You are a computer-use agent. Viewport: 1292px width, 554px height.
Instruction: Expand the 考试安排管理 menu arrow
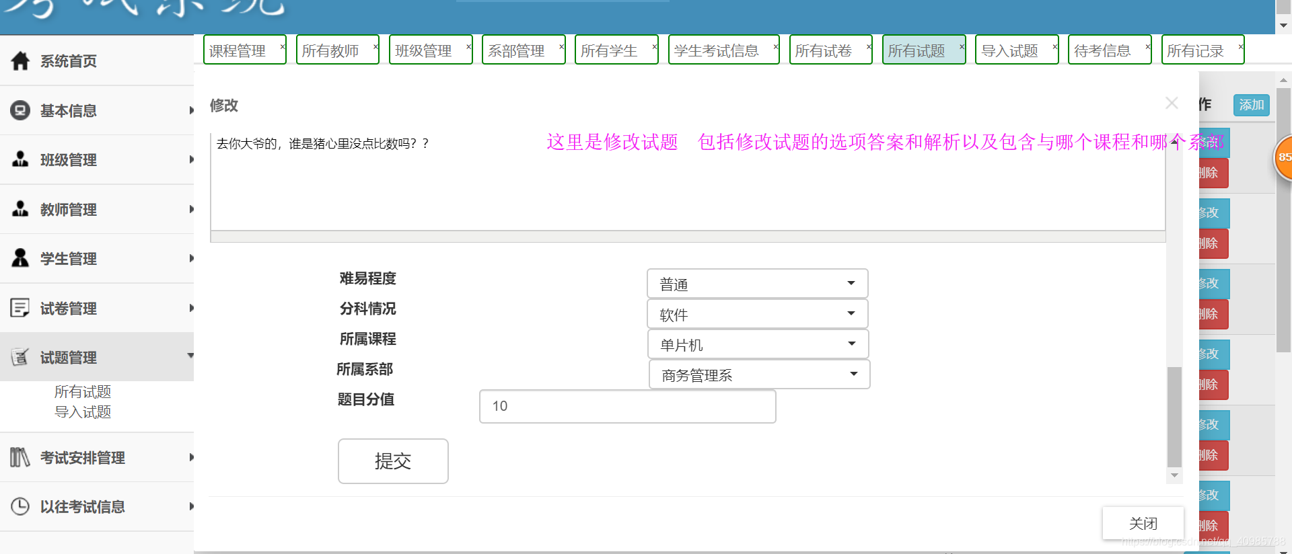[x=191, y=457]
